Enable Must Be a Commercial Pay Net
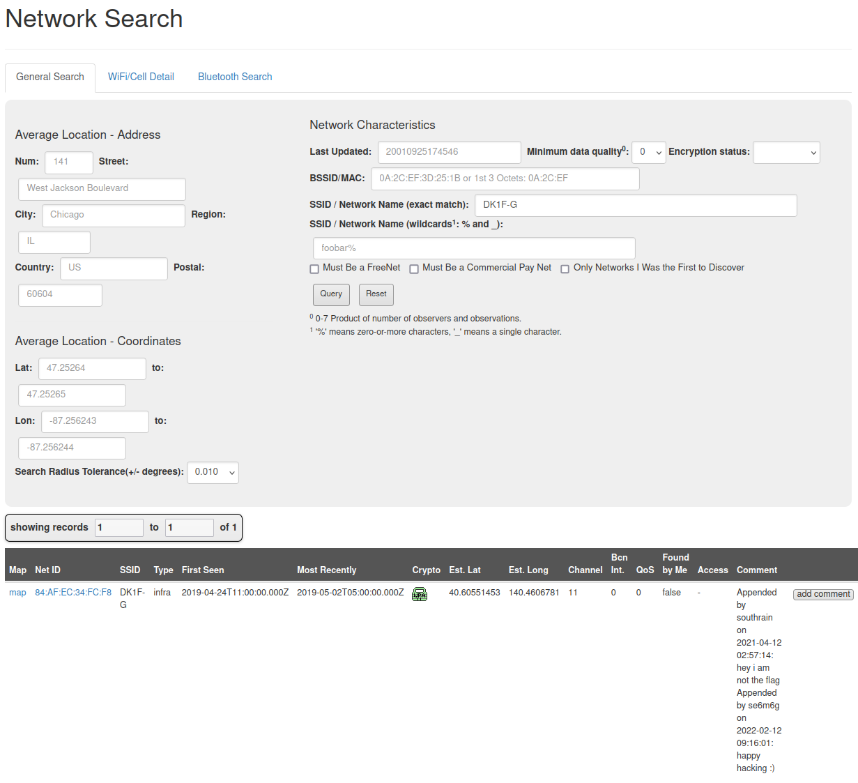 (414, 269)
